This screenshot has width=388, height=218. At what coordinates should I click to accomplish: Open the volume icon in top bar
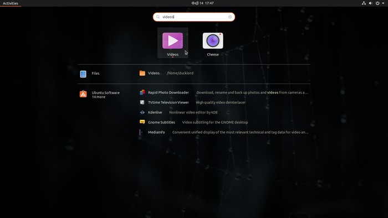[370, 3]
